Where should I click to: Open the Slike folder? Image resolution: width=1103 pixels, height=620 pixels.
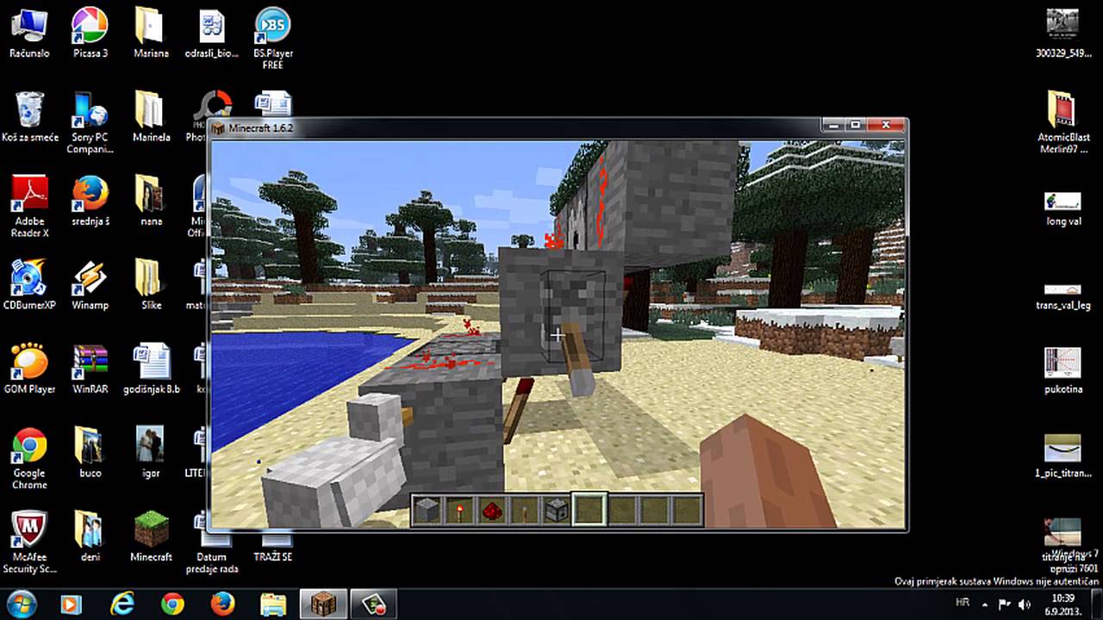(x=151, y=284)
